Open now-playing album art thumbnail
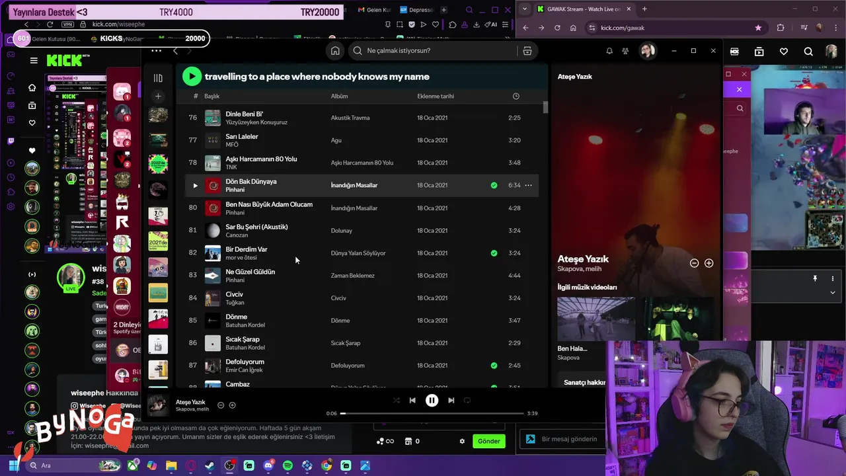 (157, 405)
